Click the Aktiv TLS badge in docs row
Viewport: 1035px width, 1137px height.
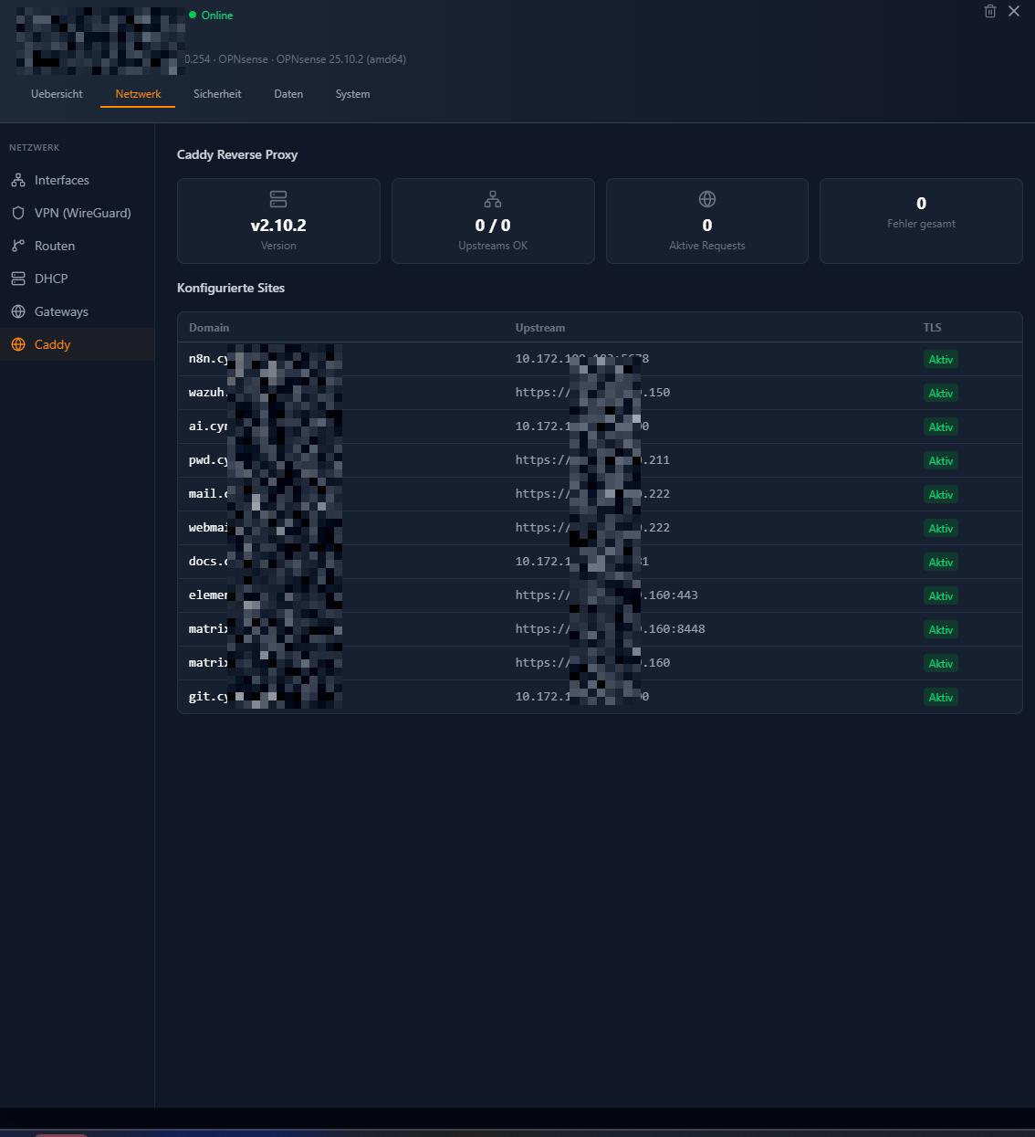[x=941, y=563]
